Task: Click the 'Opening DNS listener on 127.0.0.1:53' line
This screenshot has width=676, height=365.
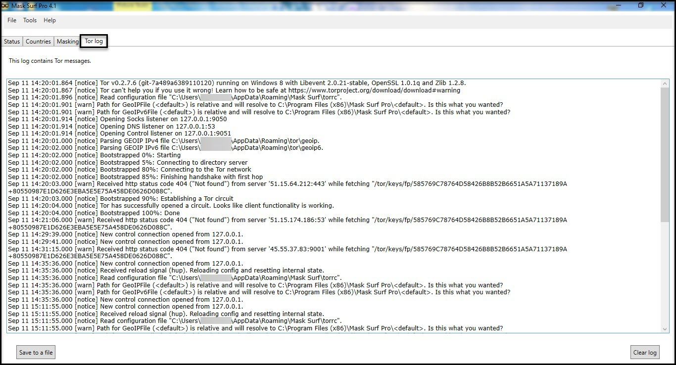Action: [112, 127]
